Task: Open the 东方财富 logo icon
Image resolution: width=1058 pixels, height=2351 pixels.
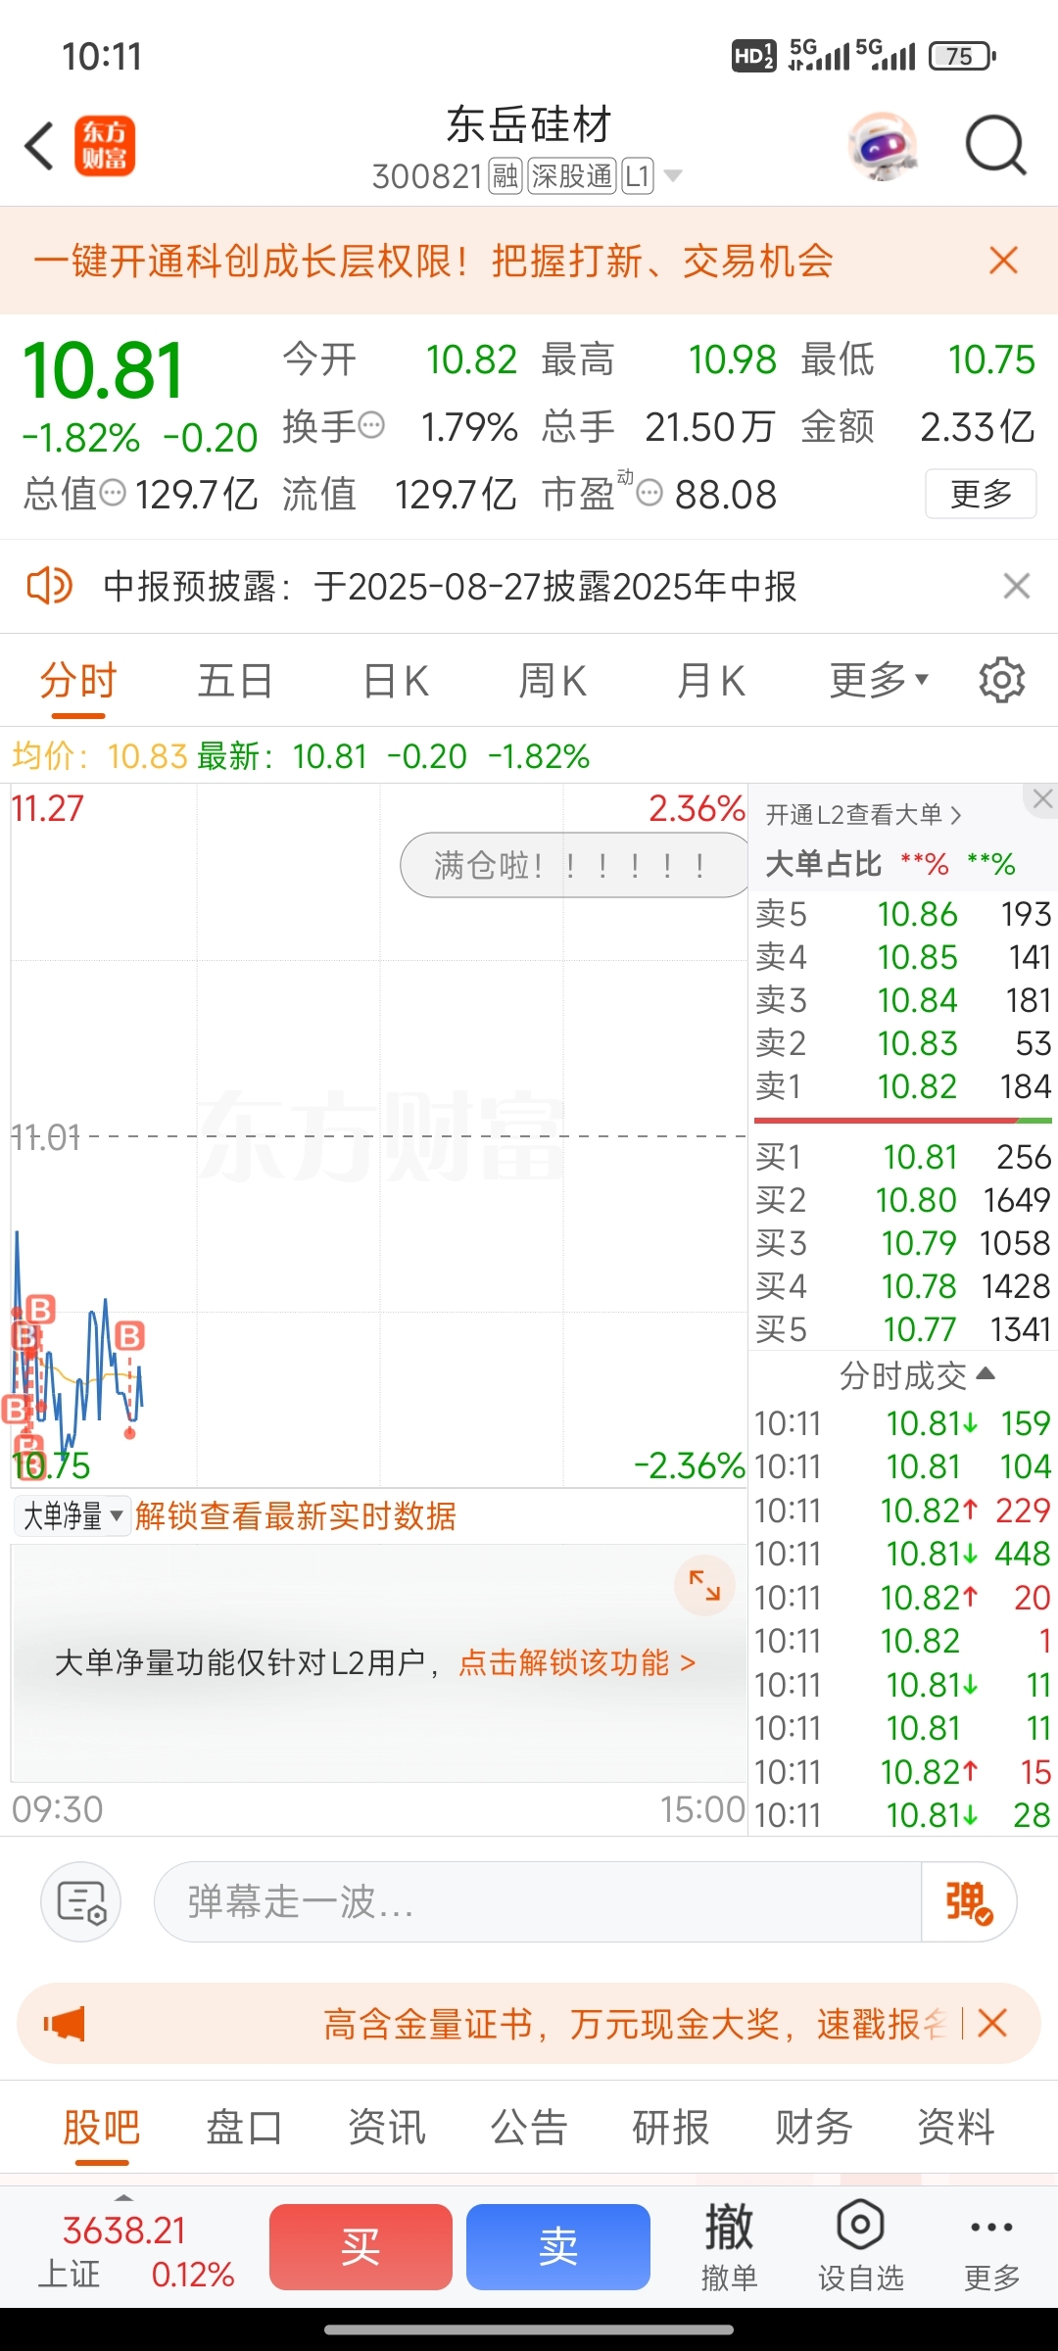Action: point(105,147)
